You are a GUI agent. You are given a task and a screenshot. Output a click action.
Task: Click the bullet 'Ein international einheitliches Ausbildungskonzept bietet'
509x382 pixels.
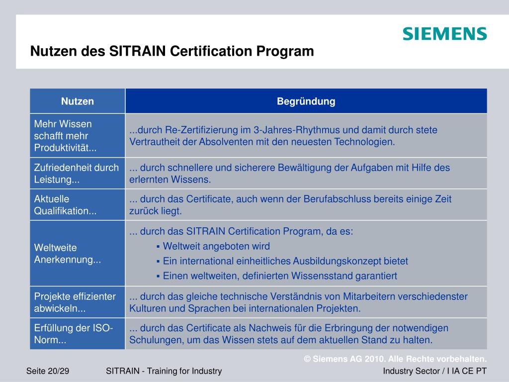pos(285,261)
